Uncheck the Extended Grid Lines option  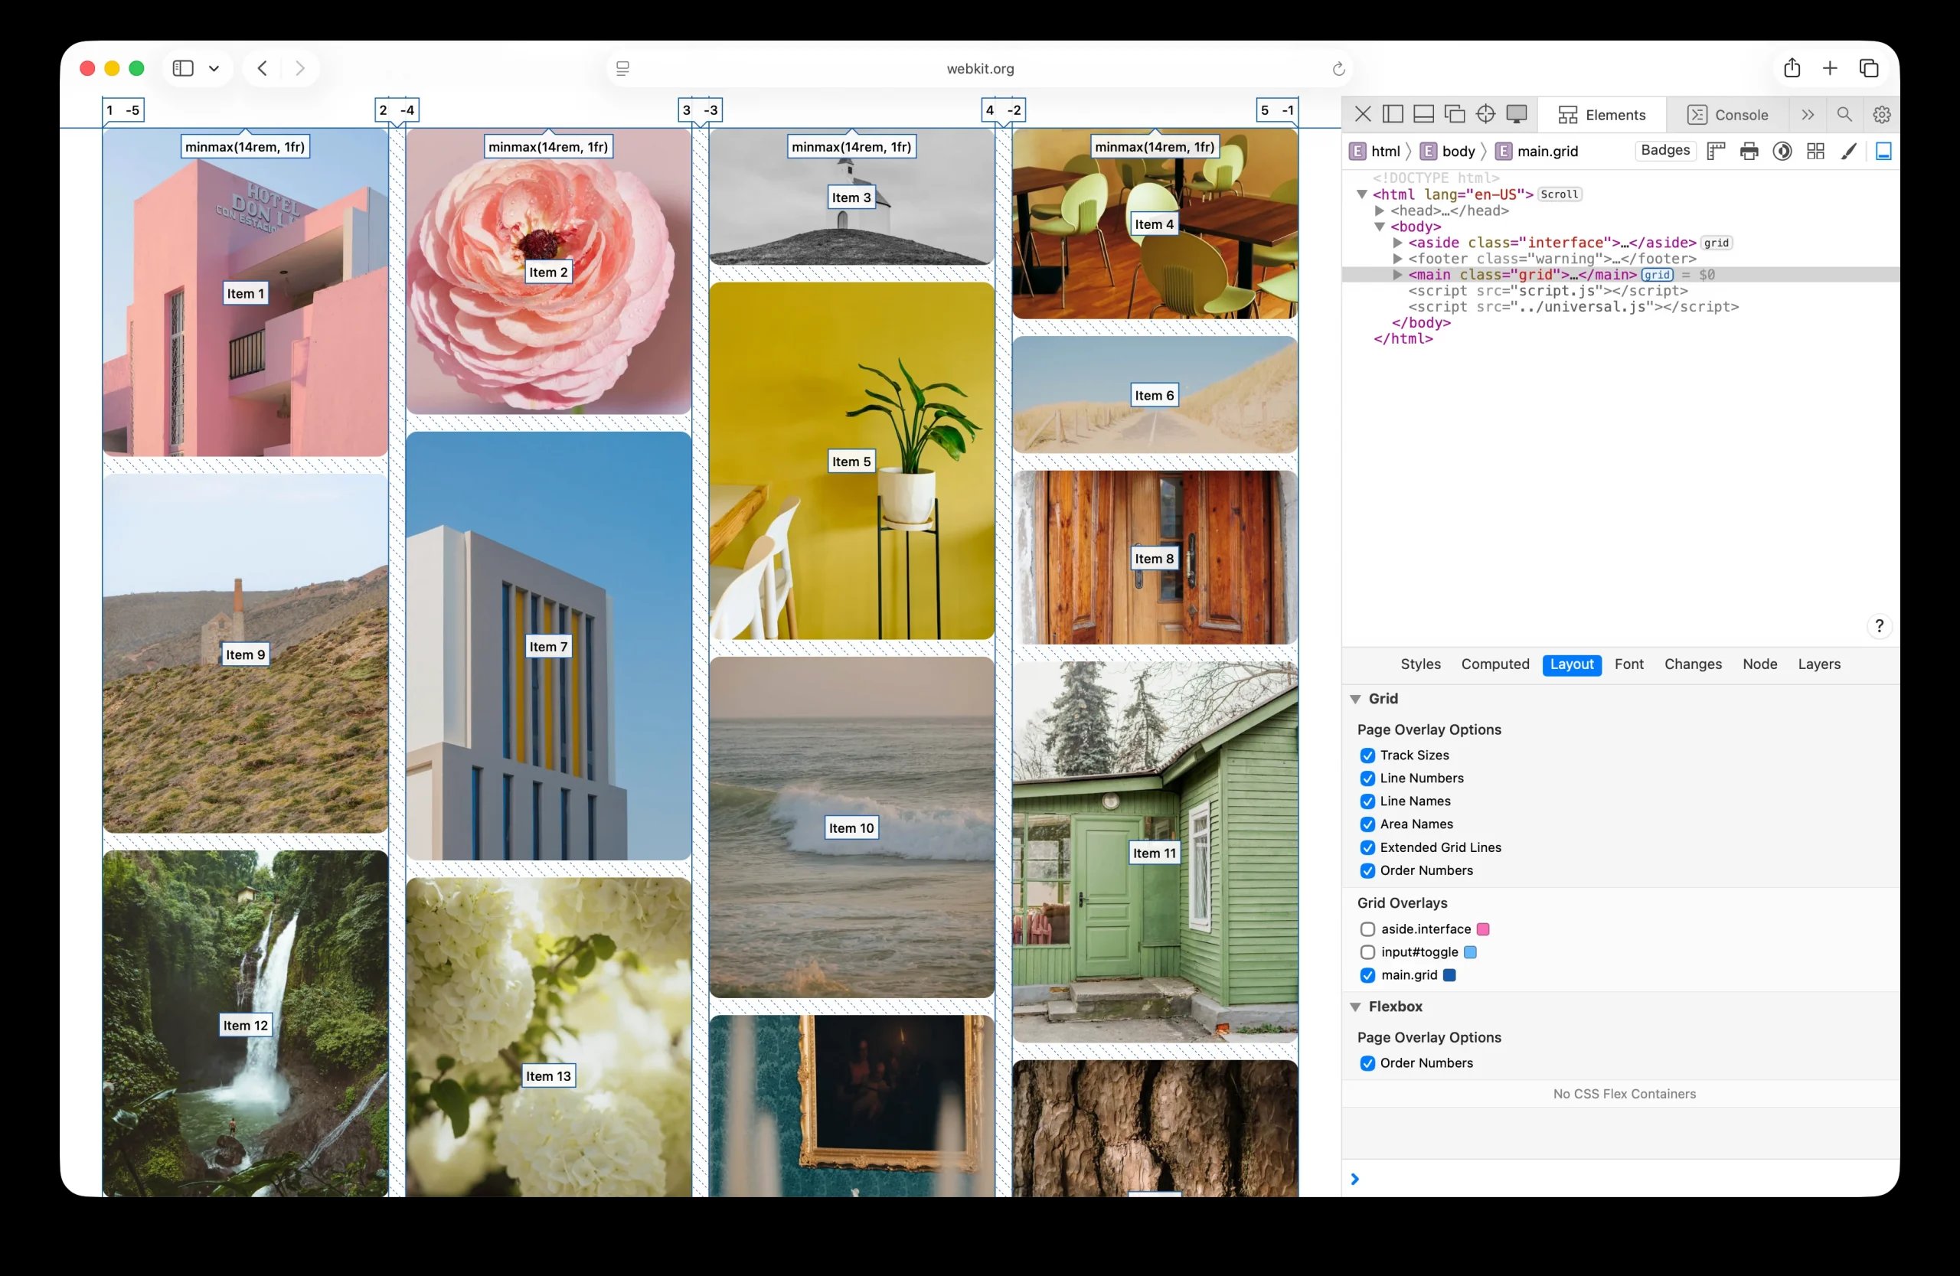pos(1367,847)
